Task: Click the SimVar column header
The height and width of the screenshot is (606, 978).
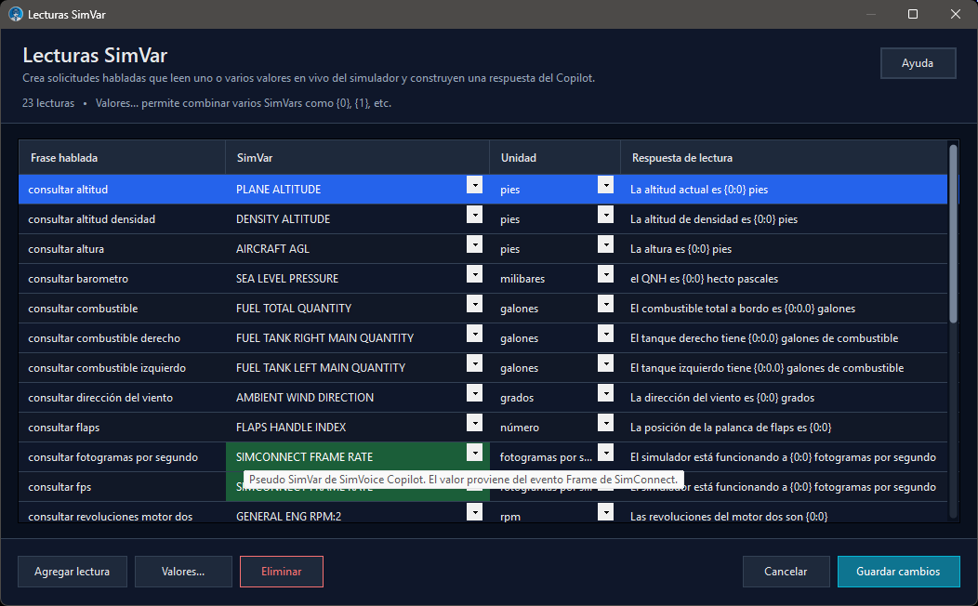Action: click(x=357, y=158)
